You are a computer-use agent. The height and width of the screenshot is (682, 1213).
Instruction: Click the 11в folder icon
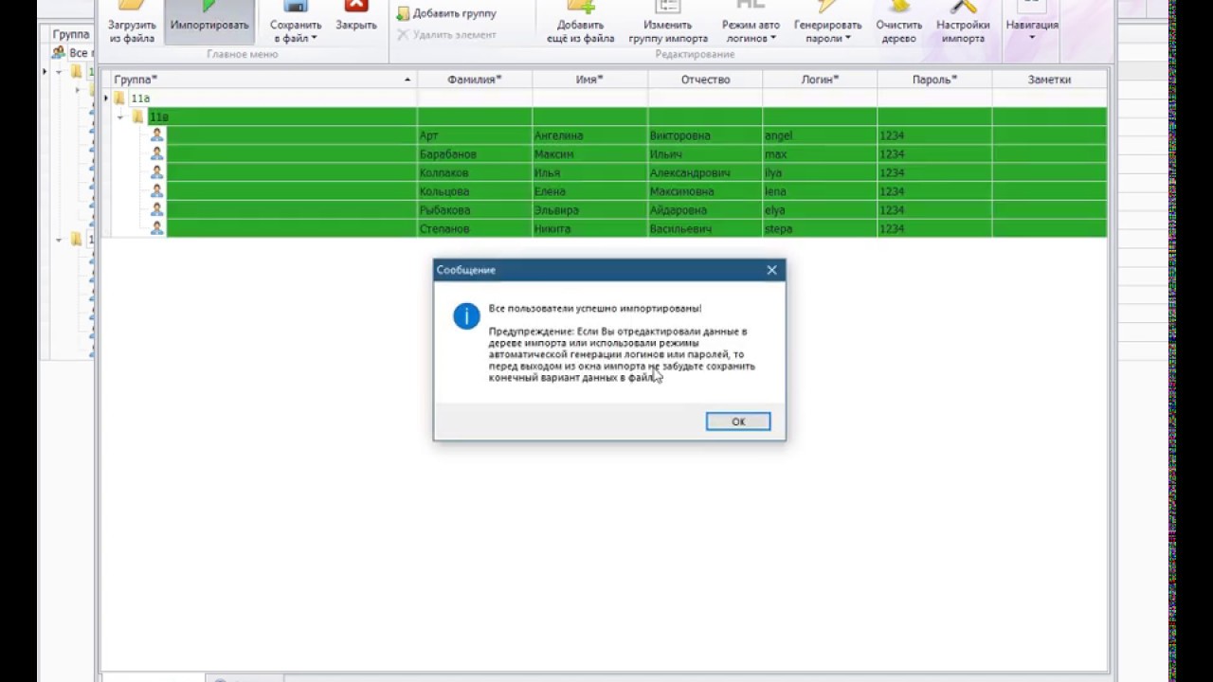pyautogui.click(x=137, y=117)
